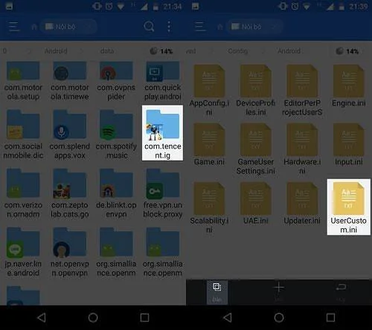Screen dimensions: 372x330
Task: Tap the 14% storage indicator, left screen
Action: 161,51
